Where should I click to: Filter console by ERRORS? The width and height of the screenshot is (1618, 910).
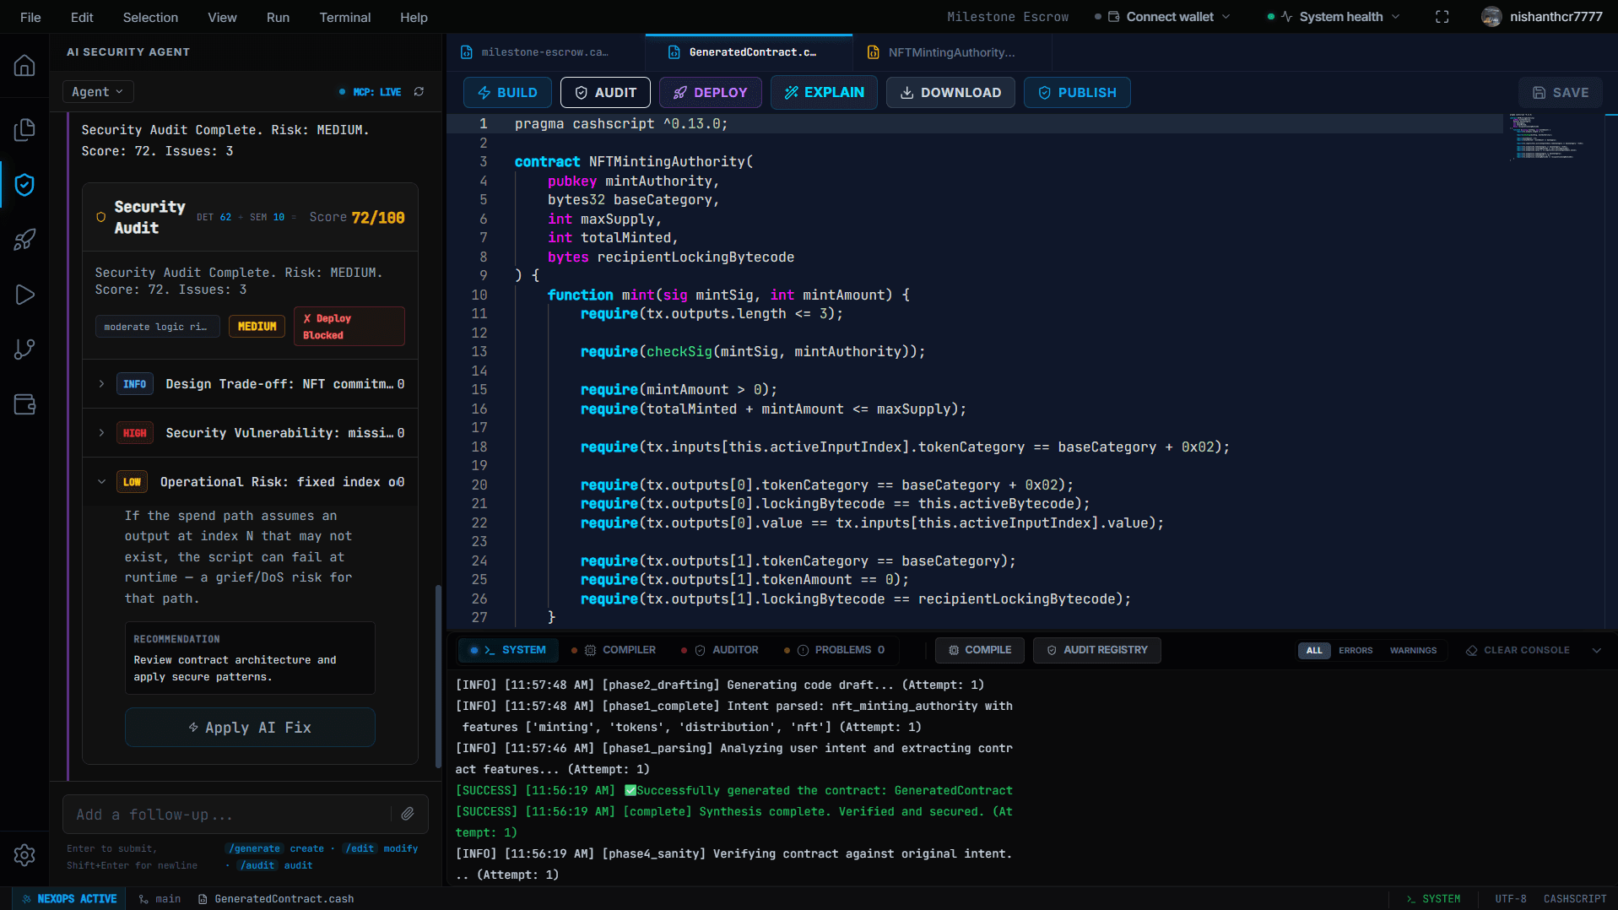pyautogui.click(x=1356, y=651)
